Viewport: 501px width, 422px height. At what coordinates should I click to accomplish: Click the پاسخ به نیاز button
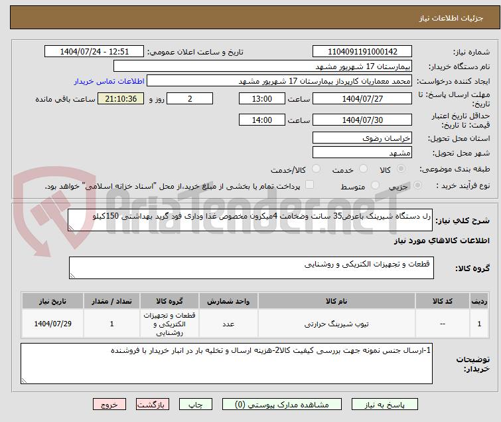[384, 404]
